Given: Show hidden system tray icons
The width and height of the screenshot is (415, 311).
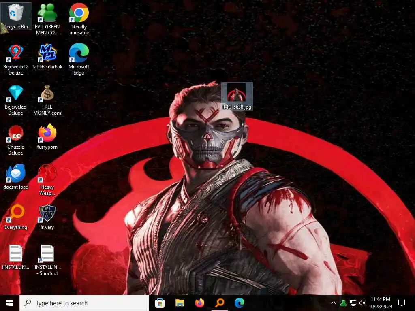Looking at the screenshot, I should coord(334,303).
